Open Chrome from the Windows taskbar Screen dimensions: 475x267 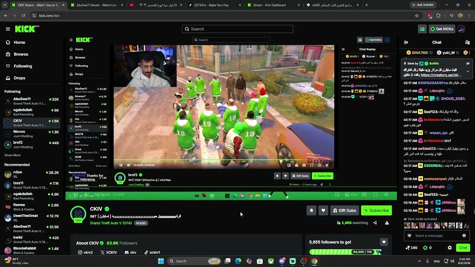(x=314, y=261)
